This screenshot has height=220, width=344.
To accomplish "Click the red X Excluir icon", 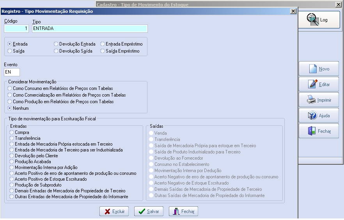I will pos(107,211).
